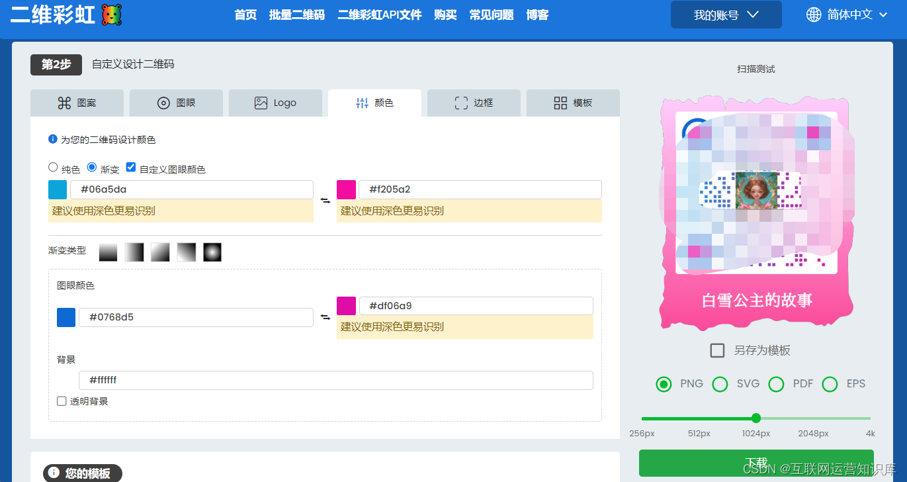907x482 pixels.
Task: Click the 您的模板 section header
Action: (83, 473)
